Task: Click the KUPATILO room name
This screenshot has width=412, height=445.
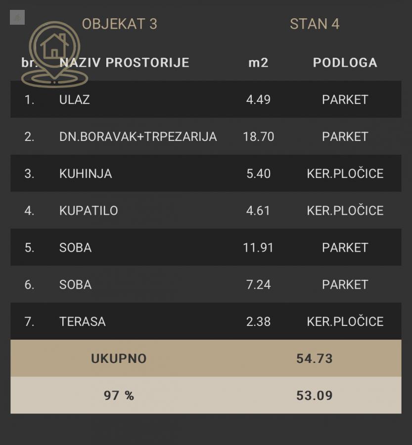Action: click(89, 211)
